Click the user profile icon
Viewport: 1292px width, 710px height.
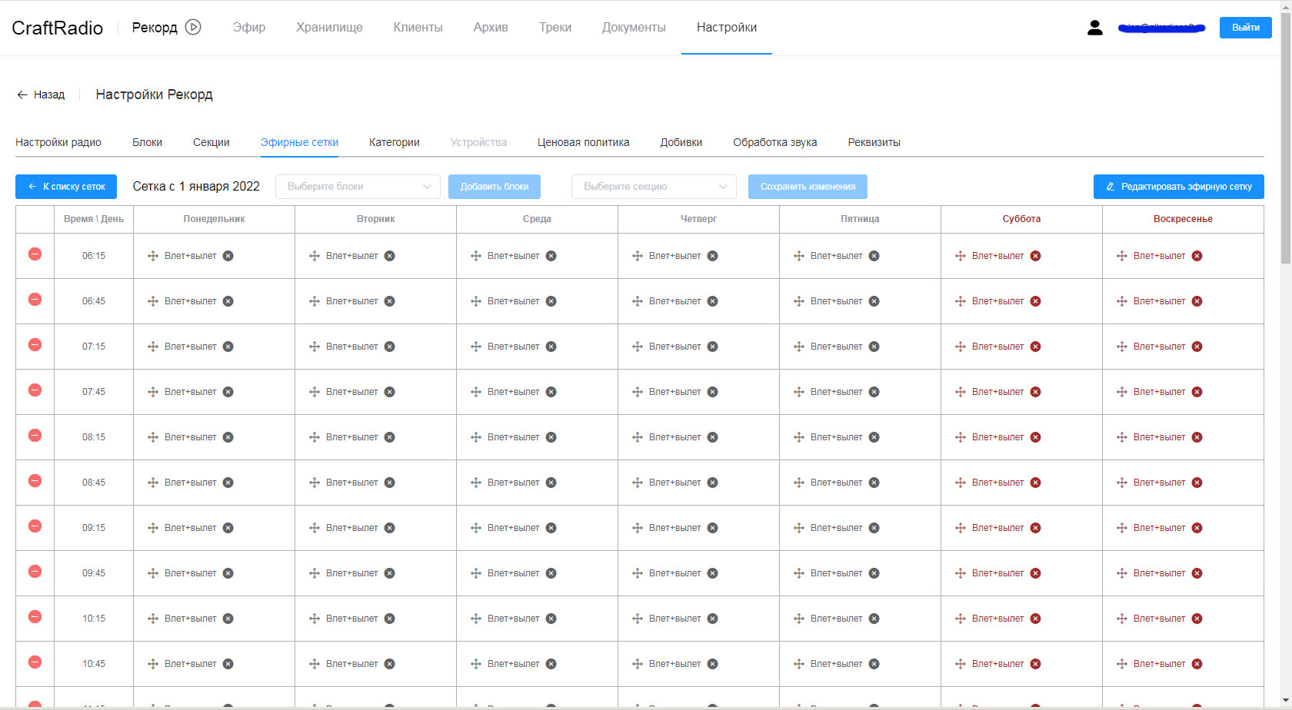click(1095, 28)
